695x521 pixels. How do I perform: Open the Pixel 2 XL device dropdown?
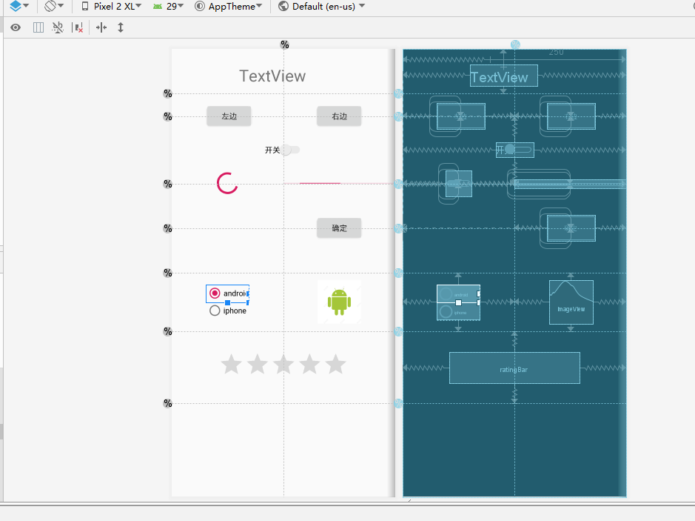tap(112, 6)
